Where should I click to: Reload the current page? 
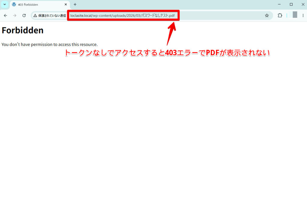click(24, 16)
